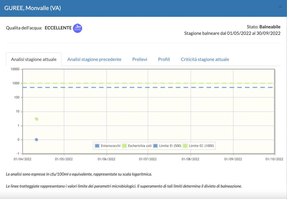Click the blue swimmer water quality icon

(77, 28)
